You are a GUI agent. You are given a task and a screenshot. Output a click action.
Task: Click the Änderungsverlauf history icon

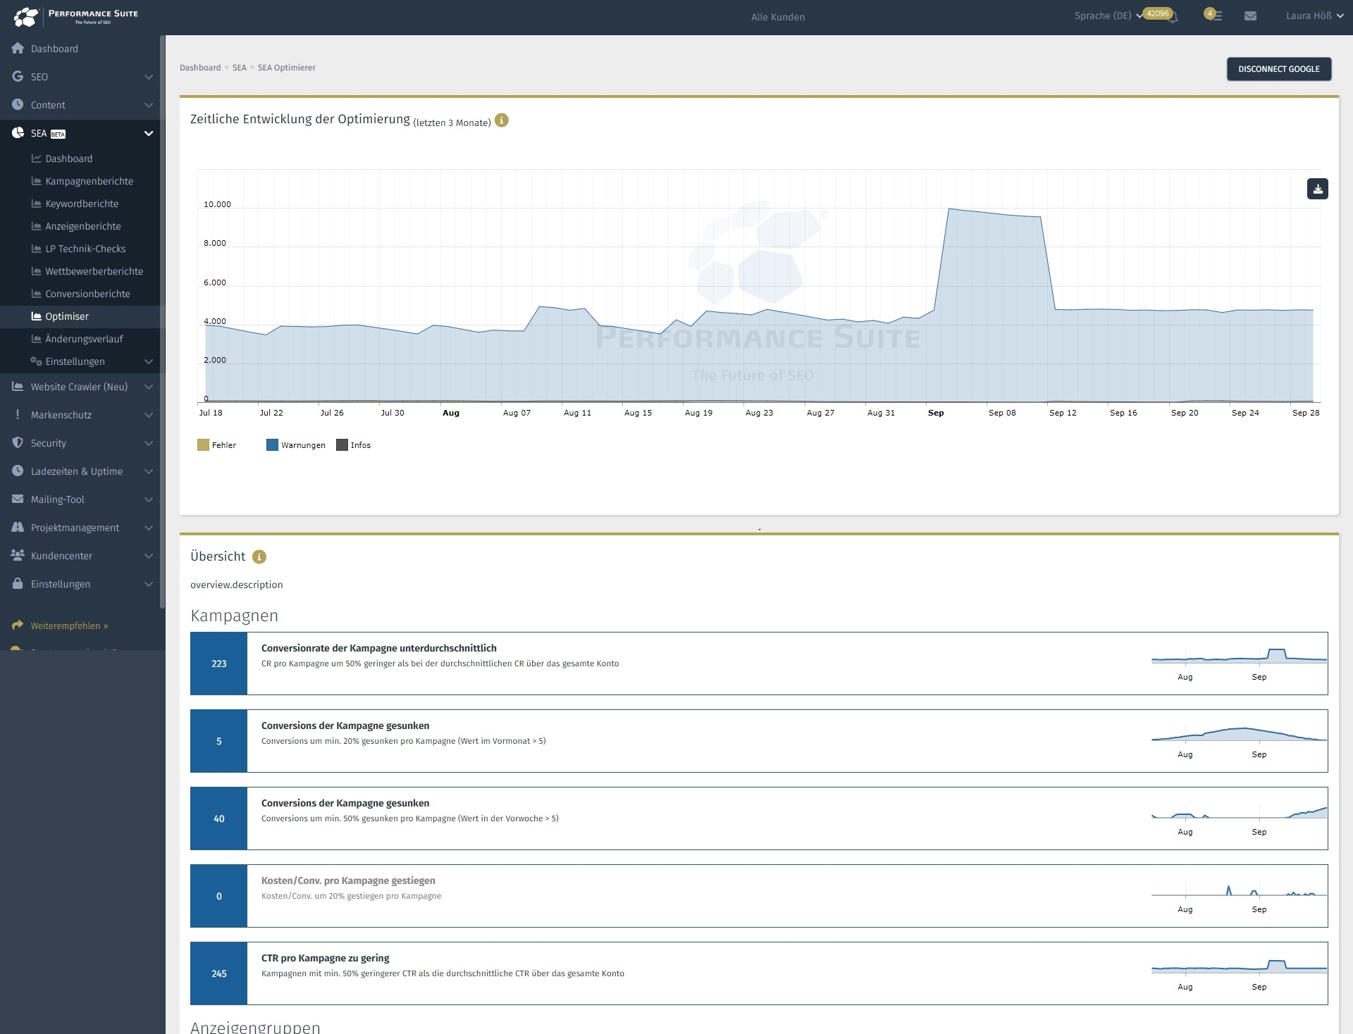[37, 339]
